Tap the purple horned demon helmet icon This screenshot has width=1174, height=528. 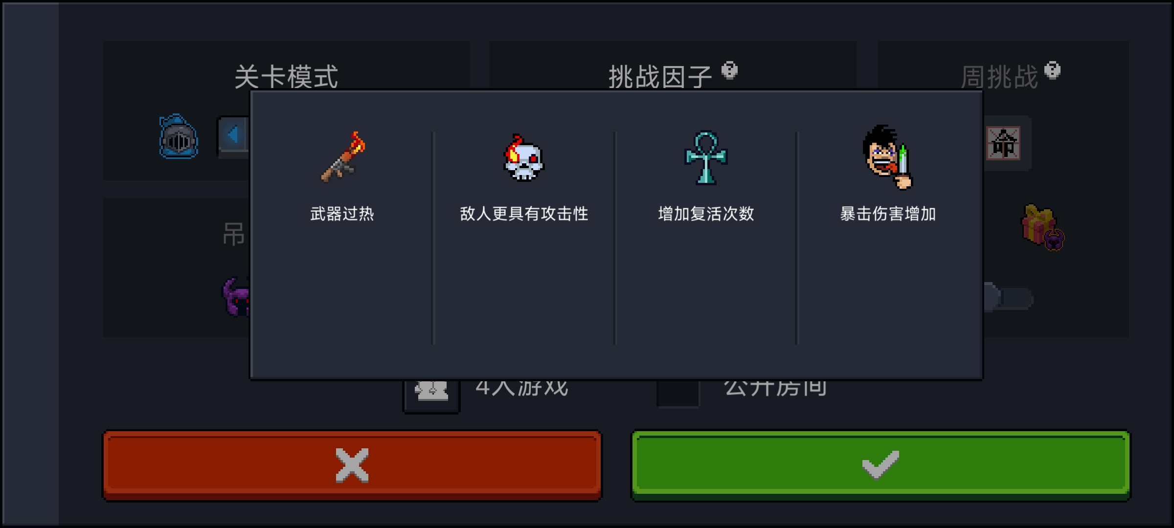click(236, 297)
